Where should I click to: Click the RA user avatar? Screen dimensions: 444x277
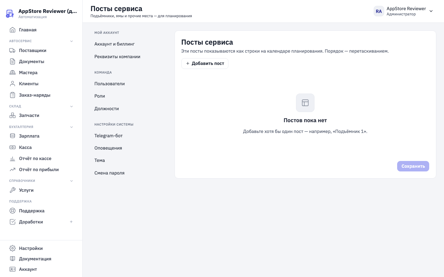[x=379, y=11]
